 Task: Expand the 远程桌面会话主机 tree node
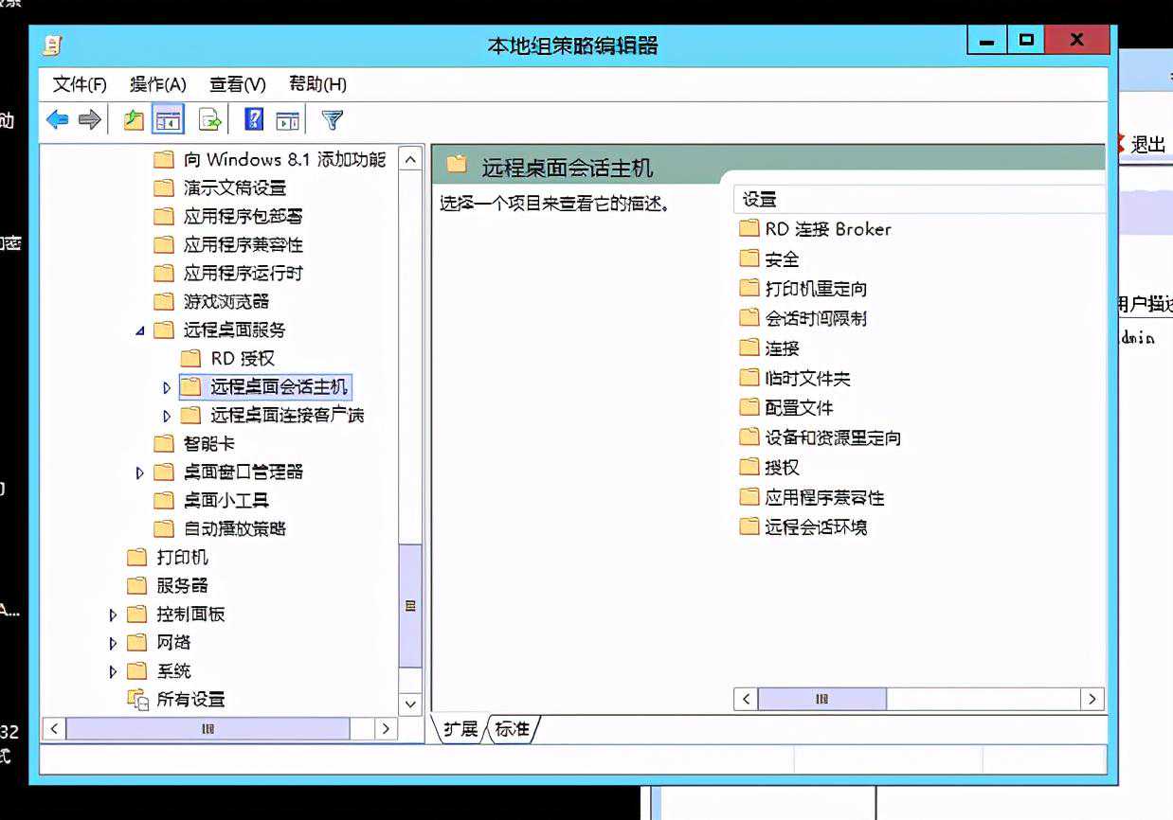tap(167, 387)
